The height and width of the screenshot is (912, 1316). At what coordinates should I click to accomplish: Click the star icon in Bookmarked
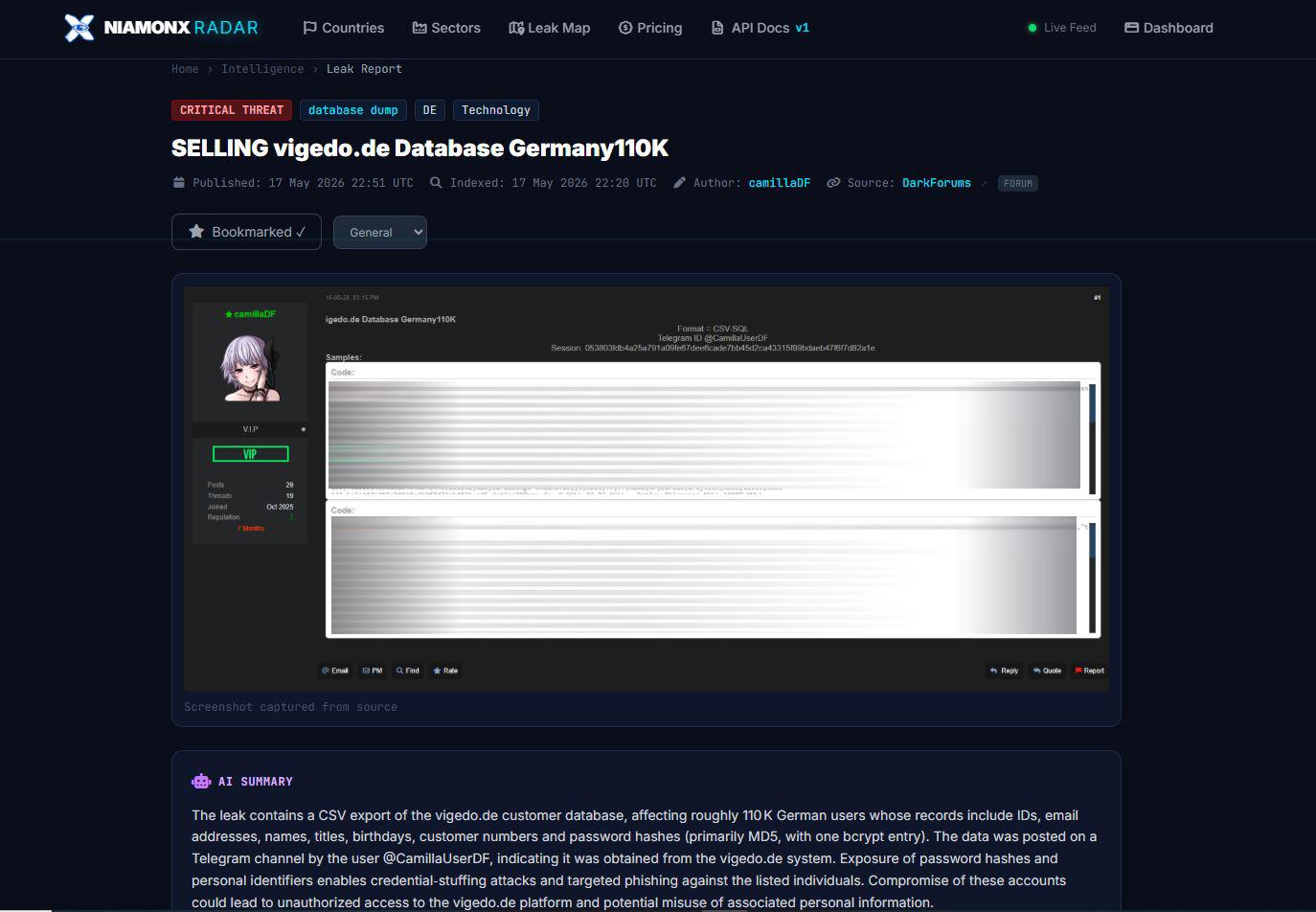coord(196,232)
